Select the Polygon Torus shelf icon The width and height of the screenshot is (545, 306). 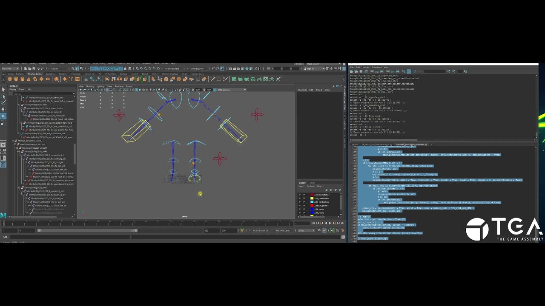click(x=35, y=79)
